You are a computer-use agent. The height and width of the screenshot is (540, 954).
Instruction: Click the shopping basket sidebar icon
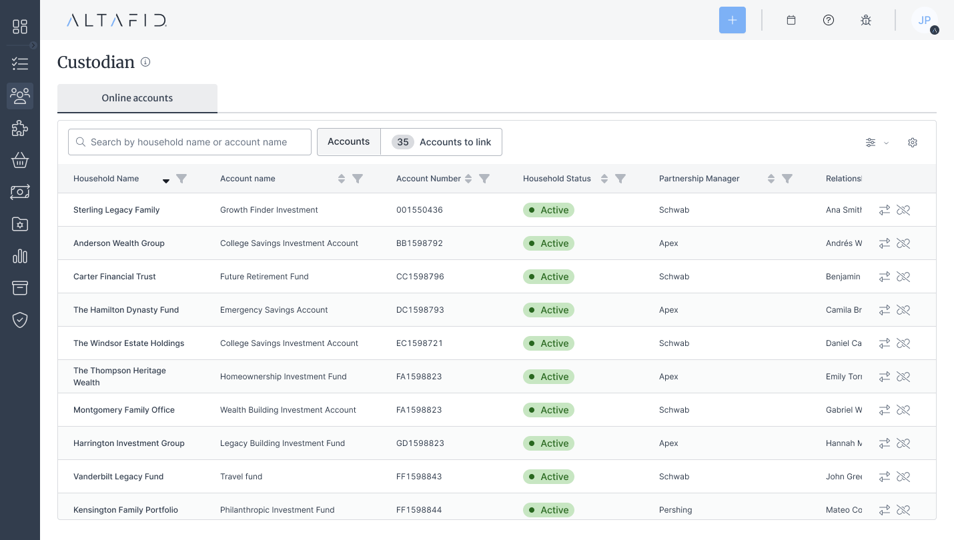tap(20, 160)
